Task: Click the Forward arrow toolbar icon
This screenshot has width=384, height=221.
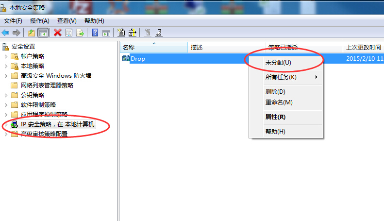Action: 17,33
